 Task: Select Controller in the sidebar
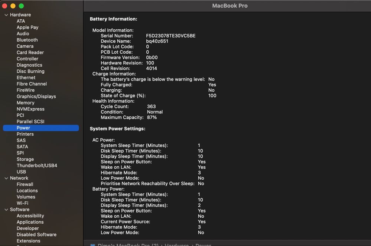point(27,59)
